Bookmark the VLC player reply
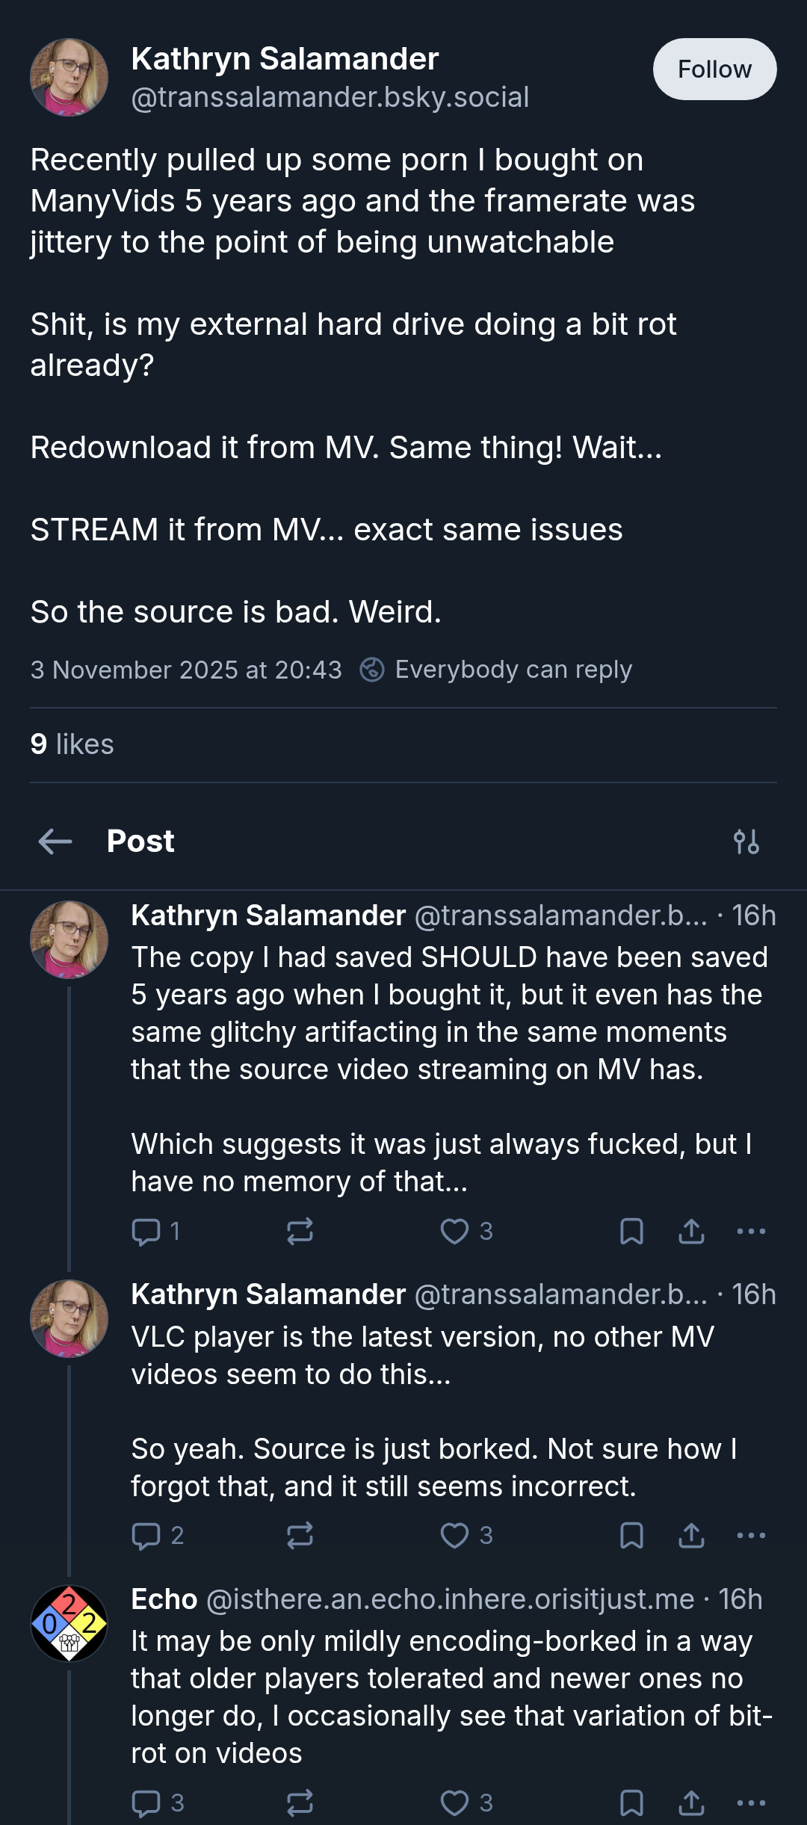 tap(631, 1535)
